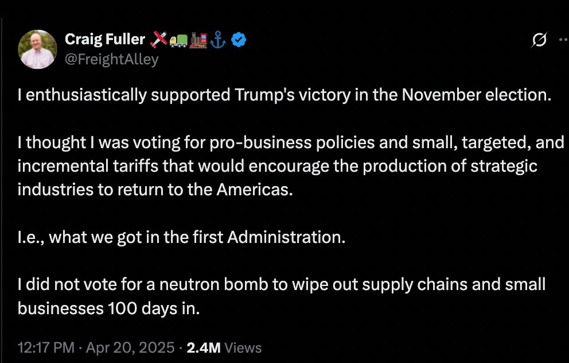Viewport: 569px width, 363px height.
Task: Visit the @FreightAlley handle link
Action: (112, 59)
